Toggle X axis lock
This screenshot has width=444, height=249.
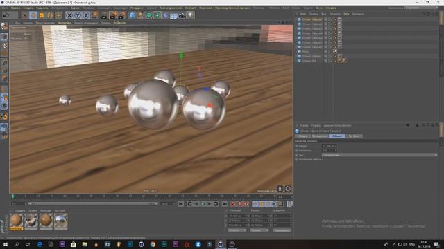click(69, 15)
